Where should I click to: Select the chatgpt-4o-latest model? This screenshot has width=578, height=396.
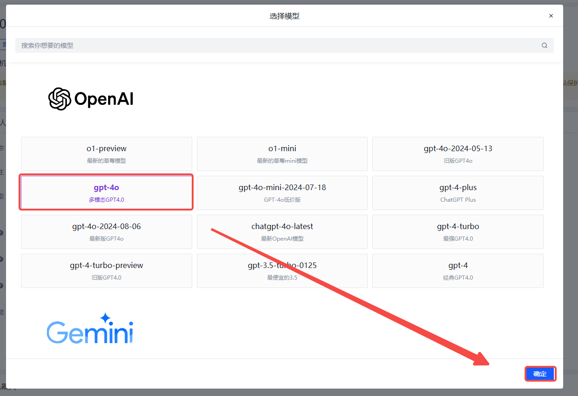point(282,232)
